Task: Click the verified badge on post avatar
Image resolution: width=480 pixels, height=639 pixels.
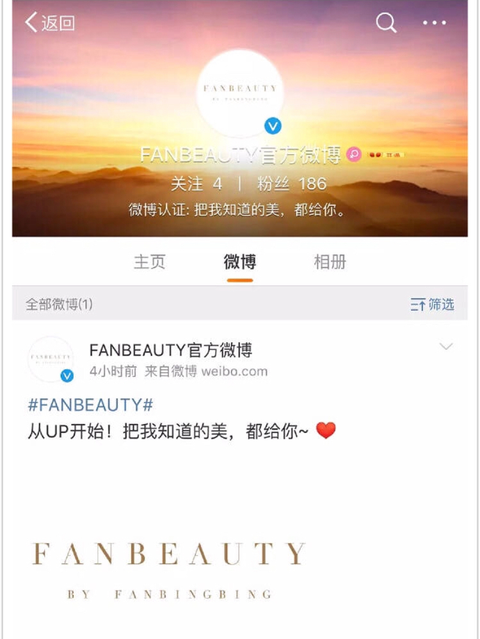Action: click(67, 375)
